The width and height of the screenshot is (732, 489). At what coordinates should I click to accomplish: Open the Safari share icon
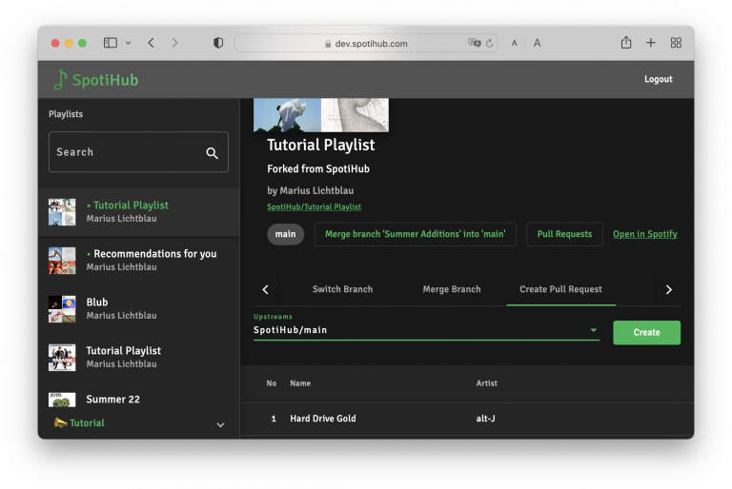pos(626,43)
